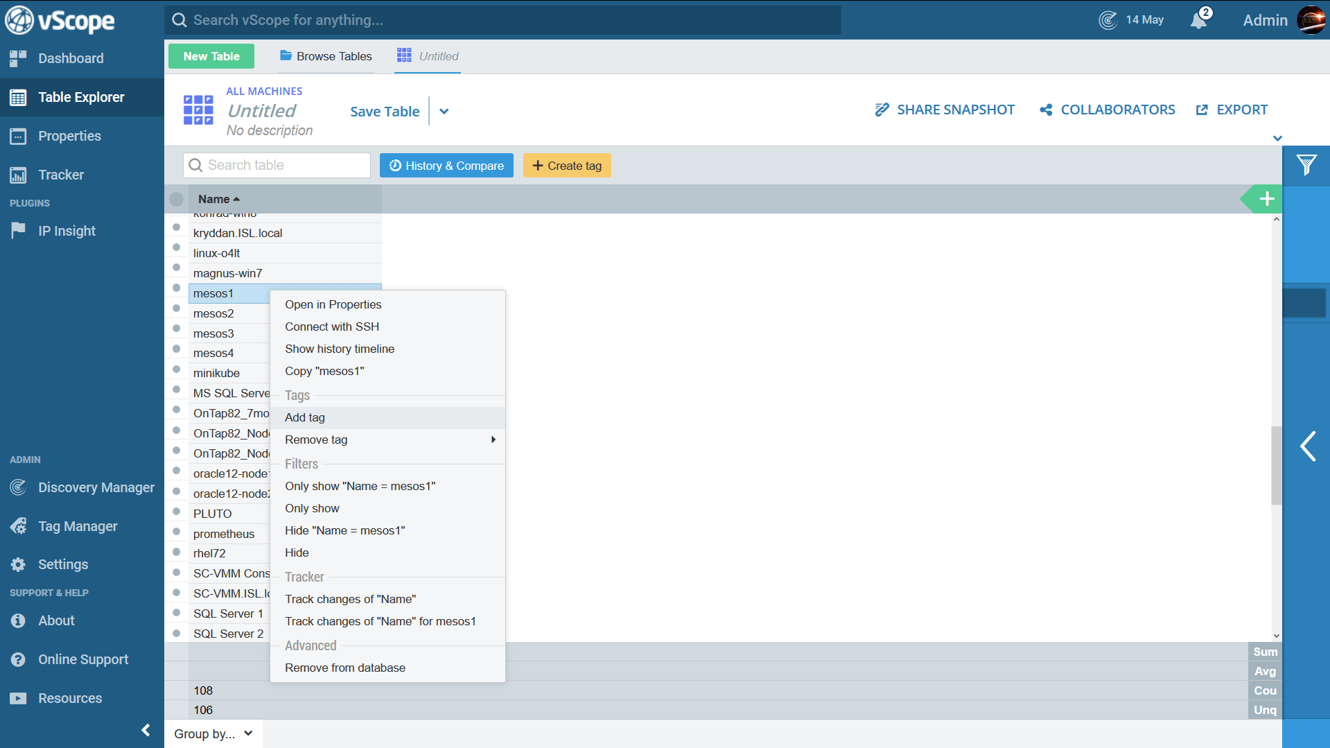The width and height of the screenshot is (1330, 748).
Task: Click the Untitled table grid icon
Action: tap(198, 110)
